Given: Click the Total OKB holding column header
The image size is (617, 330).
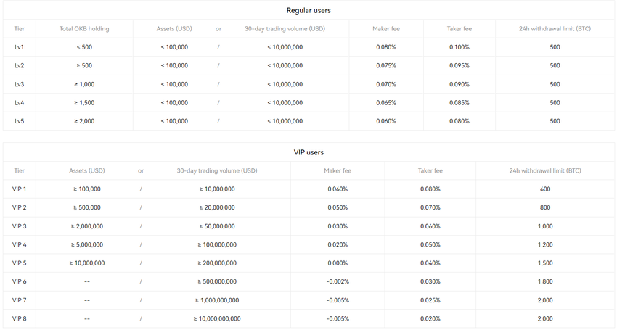Looking at the screenshot, I should [84, 29].
